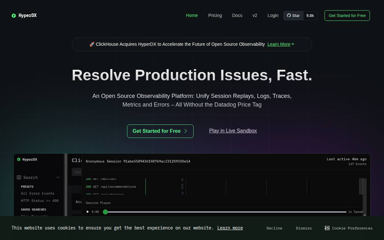This screenshot has height=240, width=384.
Task: Click the SAVED SEARCHES heading
Action: [x=34, y=210]
